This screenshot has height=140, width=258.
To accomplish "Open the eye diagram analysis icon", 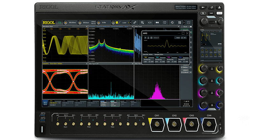I will click(x=150, y=23).
